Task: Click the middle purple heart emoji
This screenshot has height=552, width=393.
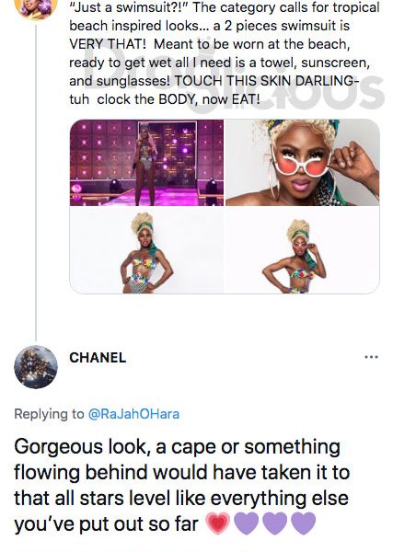Action: 275,523
